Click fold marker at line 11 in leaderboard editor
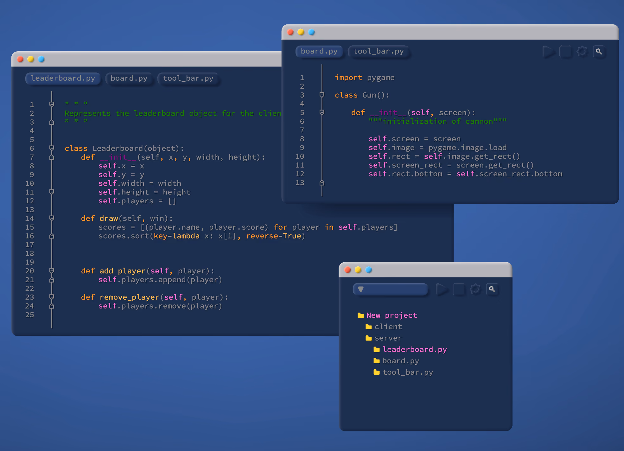Viewport: 624px width, 451px height. 52,192
